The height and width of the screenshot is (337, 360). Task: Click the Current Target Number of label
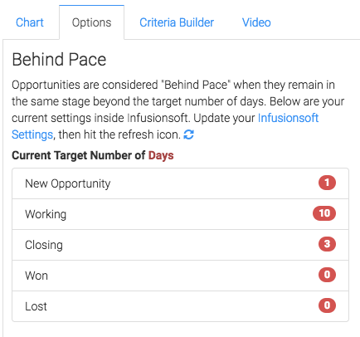79,155
